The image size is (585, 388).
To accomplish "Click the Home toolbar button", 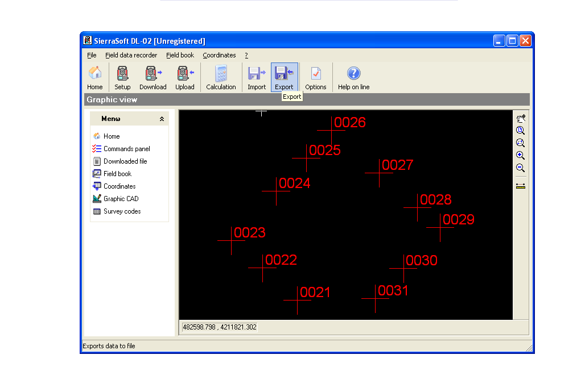I will pyautogui.click(x=95, y=77).
